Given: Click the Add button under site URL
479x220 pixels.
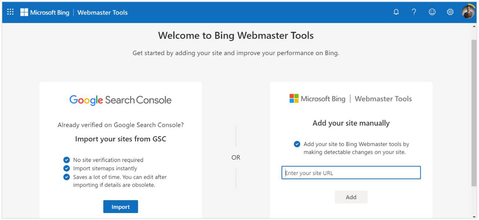Looking at the screenshot, I should pyautogui.click(x=351, y=197).
